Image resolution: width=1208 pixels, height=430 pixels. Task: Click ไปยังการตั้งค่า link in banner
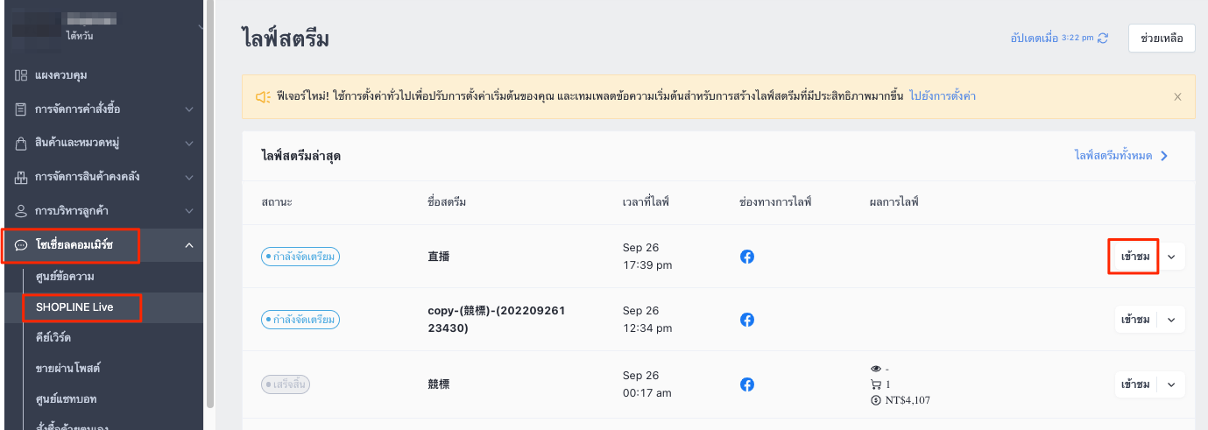[943, 96]
